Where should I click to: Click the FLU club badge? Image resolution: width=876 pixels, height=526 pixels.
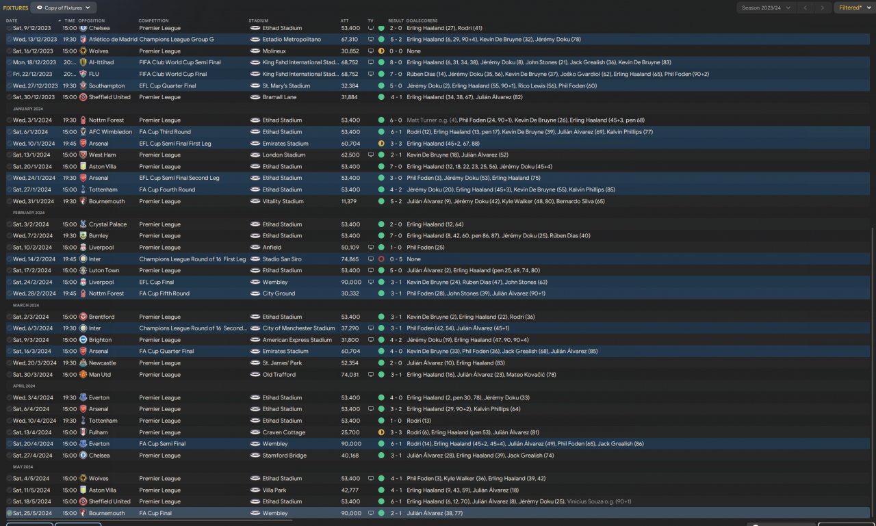83,74
